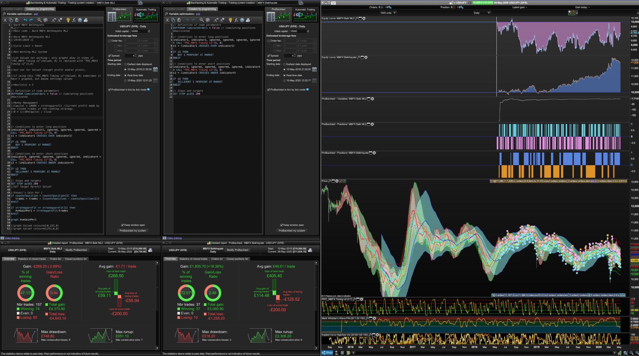Toggle ProBacktest in tick by tick mode in right panel
The height and width of the screenshot is (356, 639).
point(269,90)
